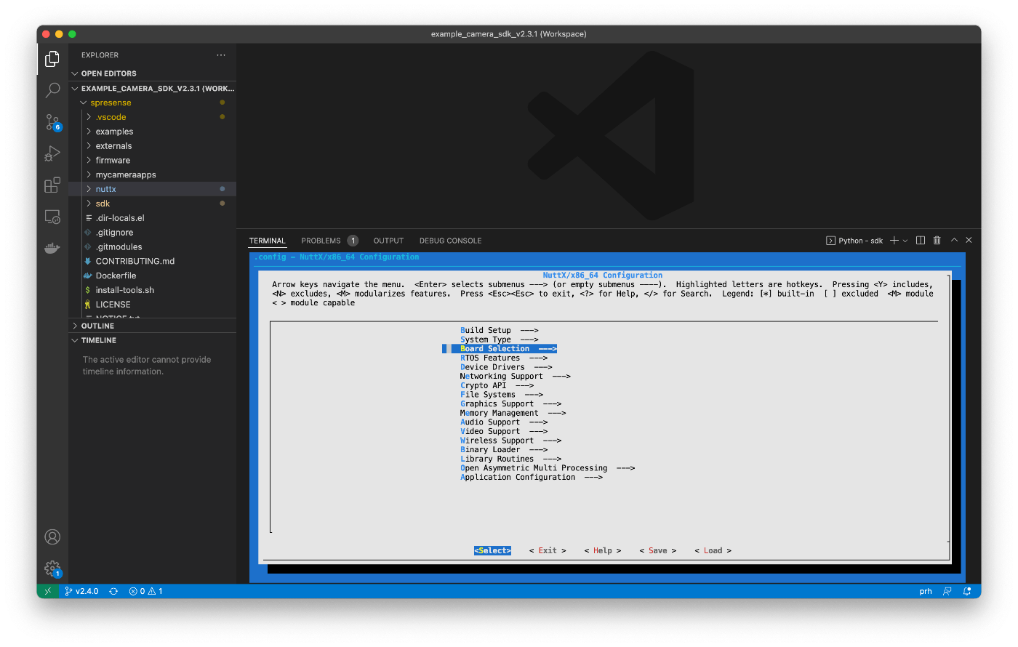Open Manage gear icon
The height and width of the screenshot is (647, 1018).
tap(52, 568)
